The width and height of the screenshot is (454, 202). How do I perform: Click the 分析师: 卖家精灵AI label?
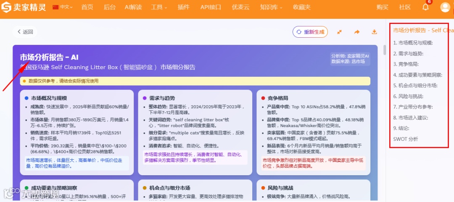(350, 56)
